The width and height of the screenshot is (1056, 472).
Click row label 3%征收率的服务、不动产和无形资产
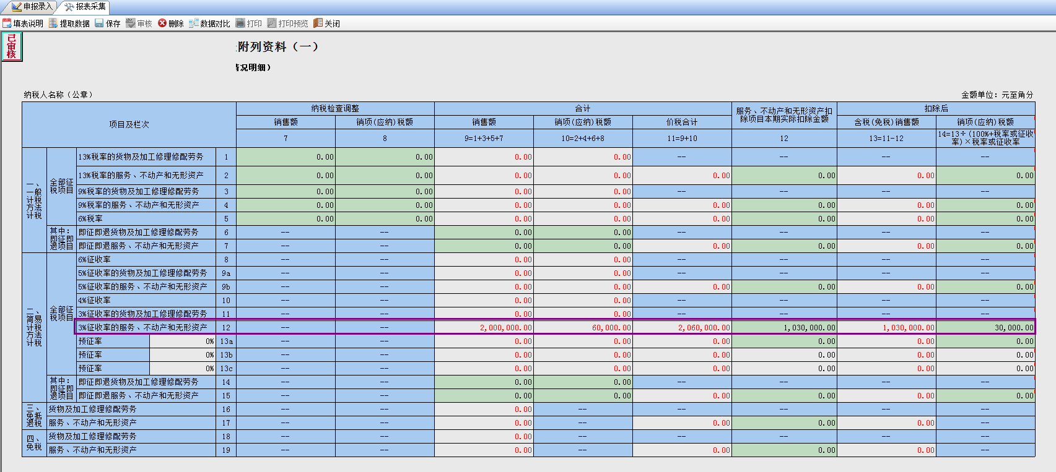[x=146, y=327]
